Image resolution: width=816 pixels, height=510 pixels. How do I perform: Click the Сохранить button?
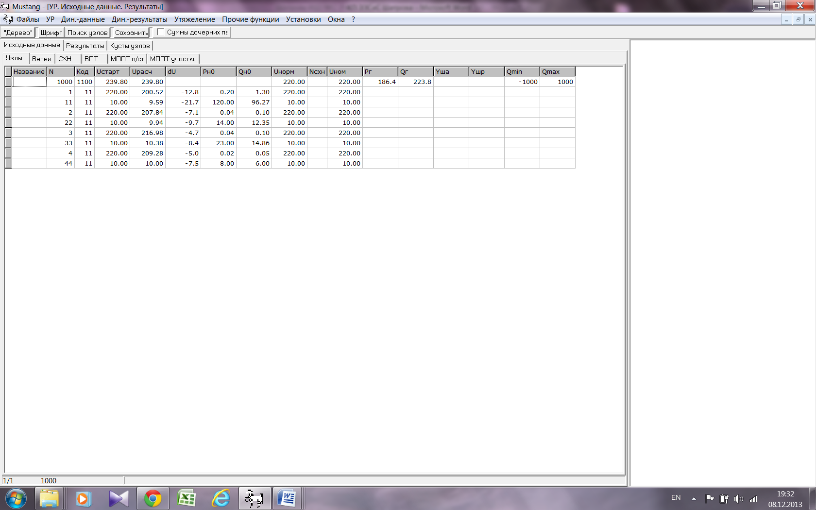[131, 33]
